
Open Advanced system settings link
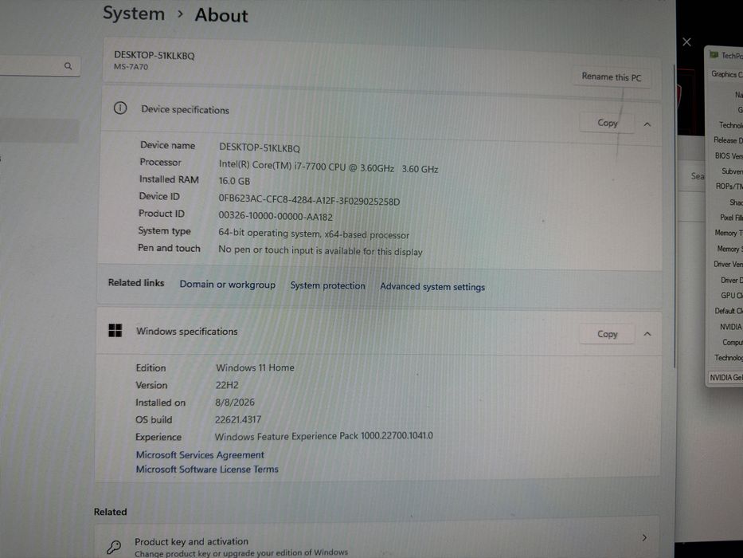pos(432,287)
